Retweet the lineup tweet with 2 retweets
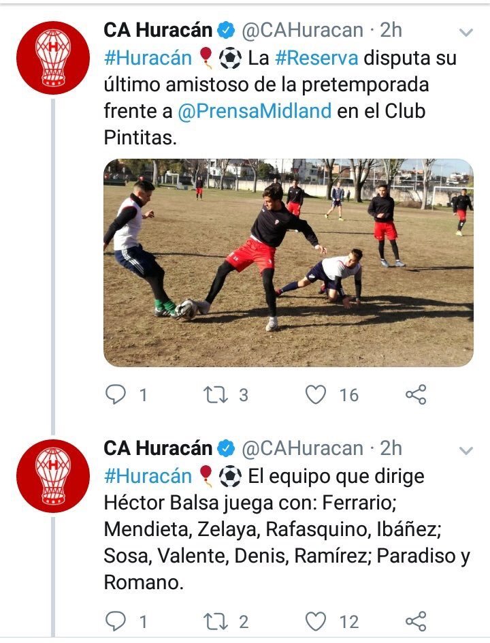 216,621
